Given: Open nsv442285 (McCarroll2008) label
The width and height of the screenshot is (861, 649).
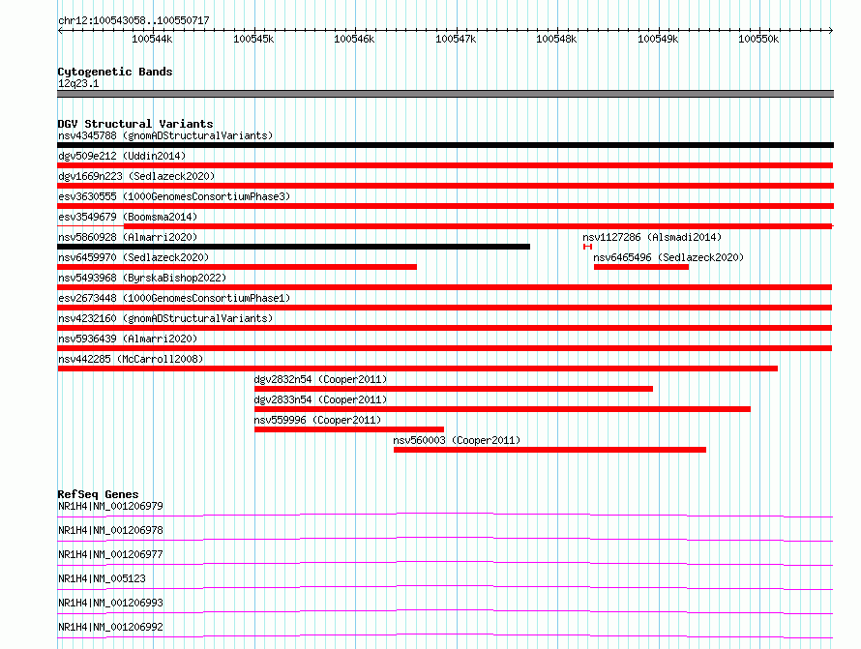Looking at the screenshot, I should (x=131, y=359).
